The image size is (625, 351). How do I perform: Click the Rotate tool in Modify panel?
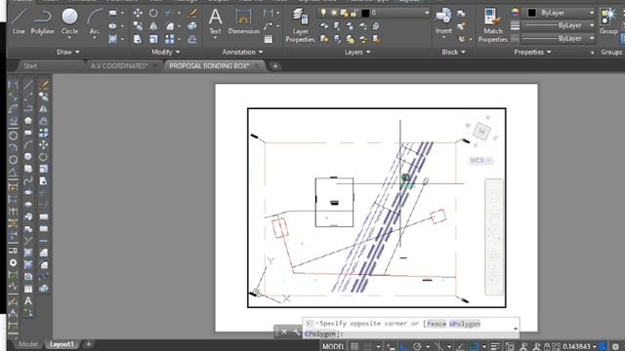tap(153, 13)
